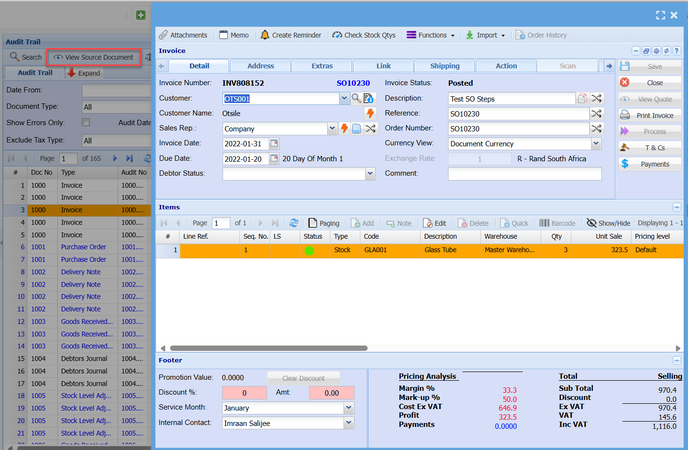
Task: Toggle Show/Hide columns in Items
Action: 609,223
